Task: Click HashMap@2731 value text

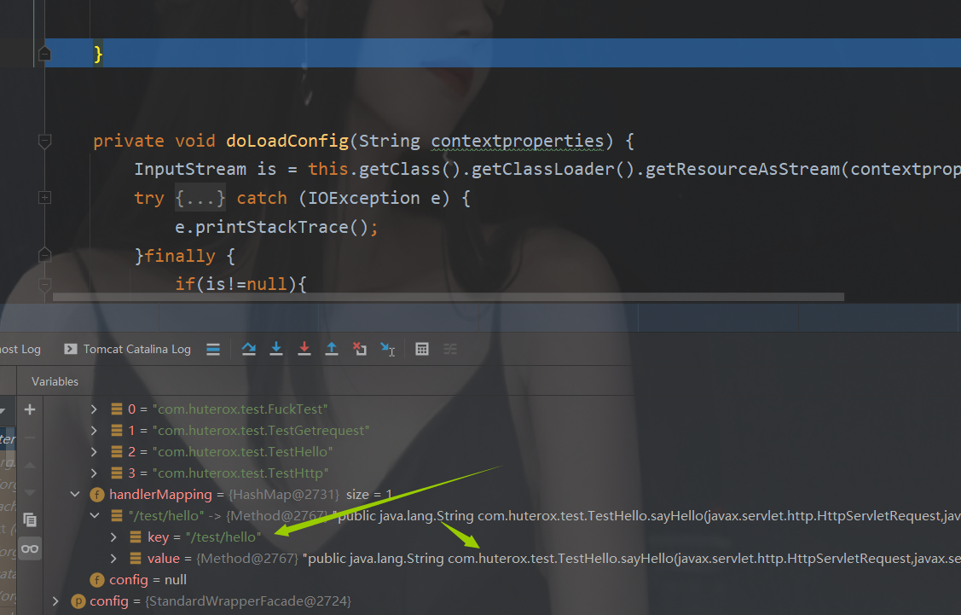Action: [284, 494]
